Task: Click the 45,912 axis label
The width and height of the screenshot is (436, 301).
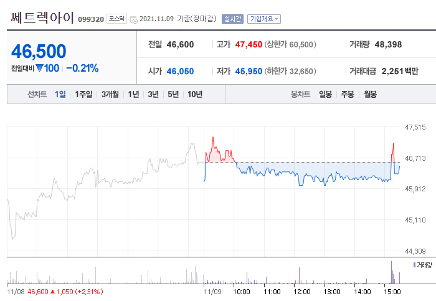Action: pyautogui.click(x=415, y=189)
